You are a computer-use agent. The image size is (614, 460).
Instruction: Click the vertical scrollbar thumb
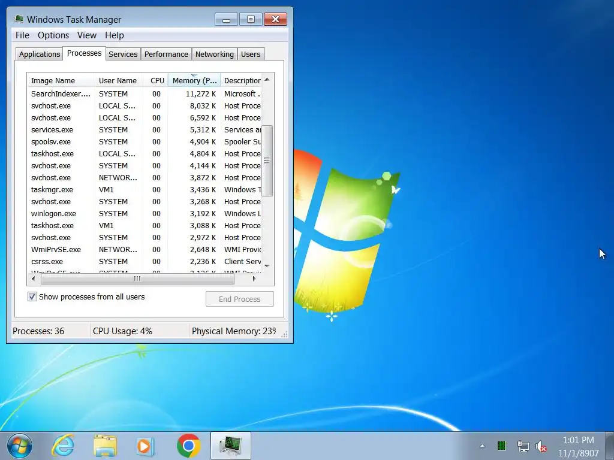pos(267,161)
